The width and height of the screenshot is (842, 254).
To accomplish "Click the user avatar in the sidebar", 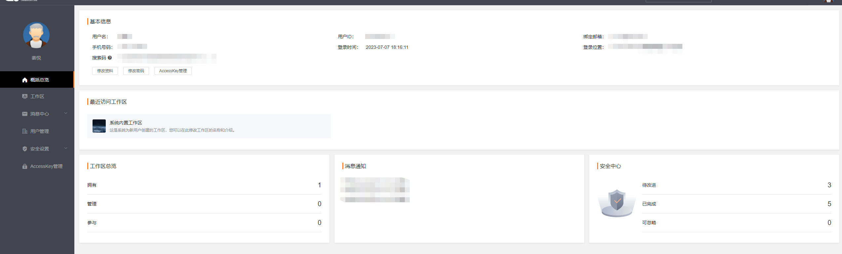I will pyautogui.click(x=36, y=35).
